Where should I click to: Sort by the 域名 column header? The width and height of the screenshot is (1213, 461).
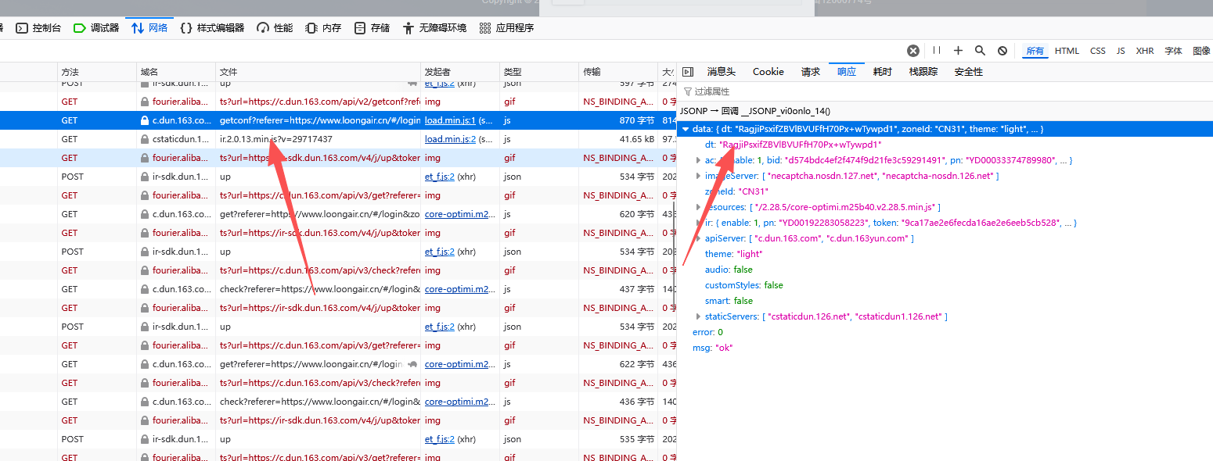[x=176, y=72]
